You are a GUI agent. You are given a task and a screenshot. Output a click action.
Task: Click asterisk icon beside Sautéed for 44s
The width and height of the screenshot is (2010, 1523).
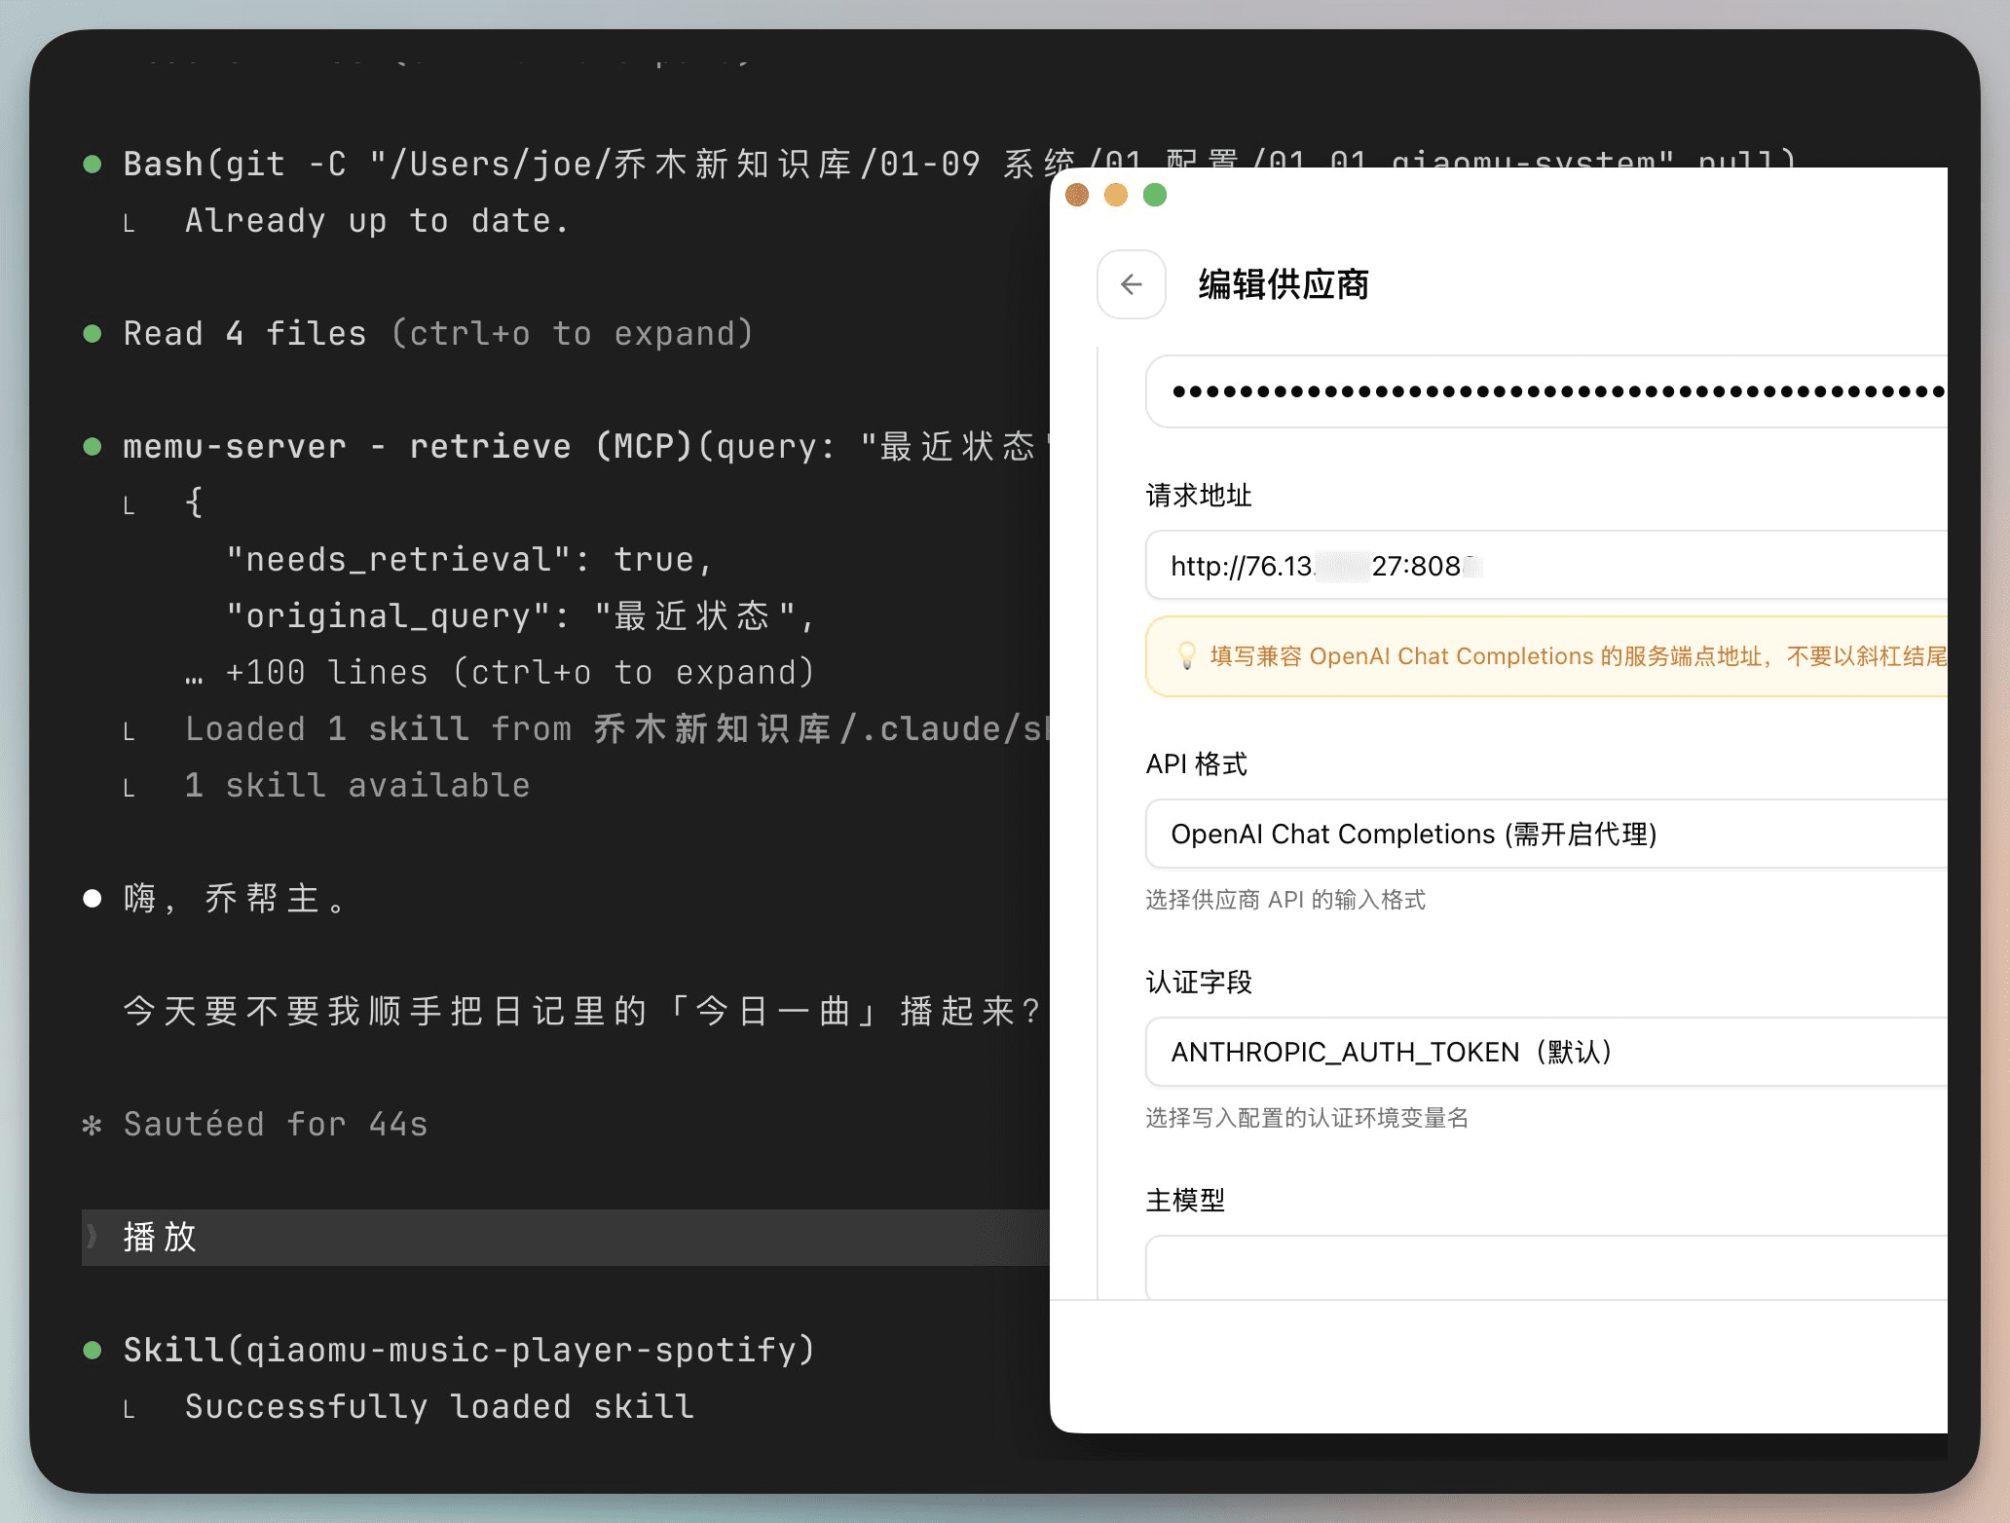point(93,1126)
